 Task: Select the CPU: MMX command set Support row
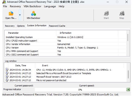click(65, 51)
